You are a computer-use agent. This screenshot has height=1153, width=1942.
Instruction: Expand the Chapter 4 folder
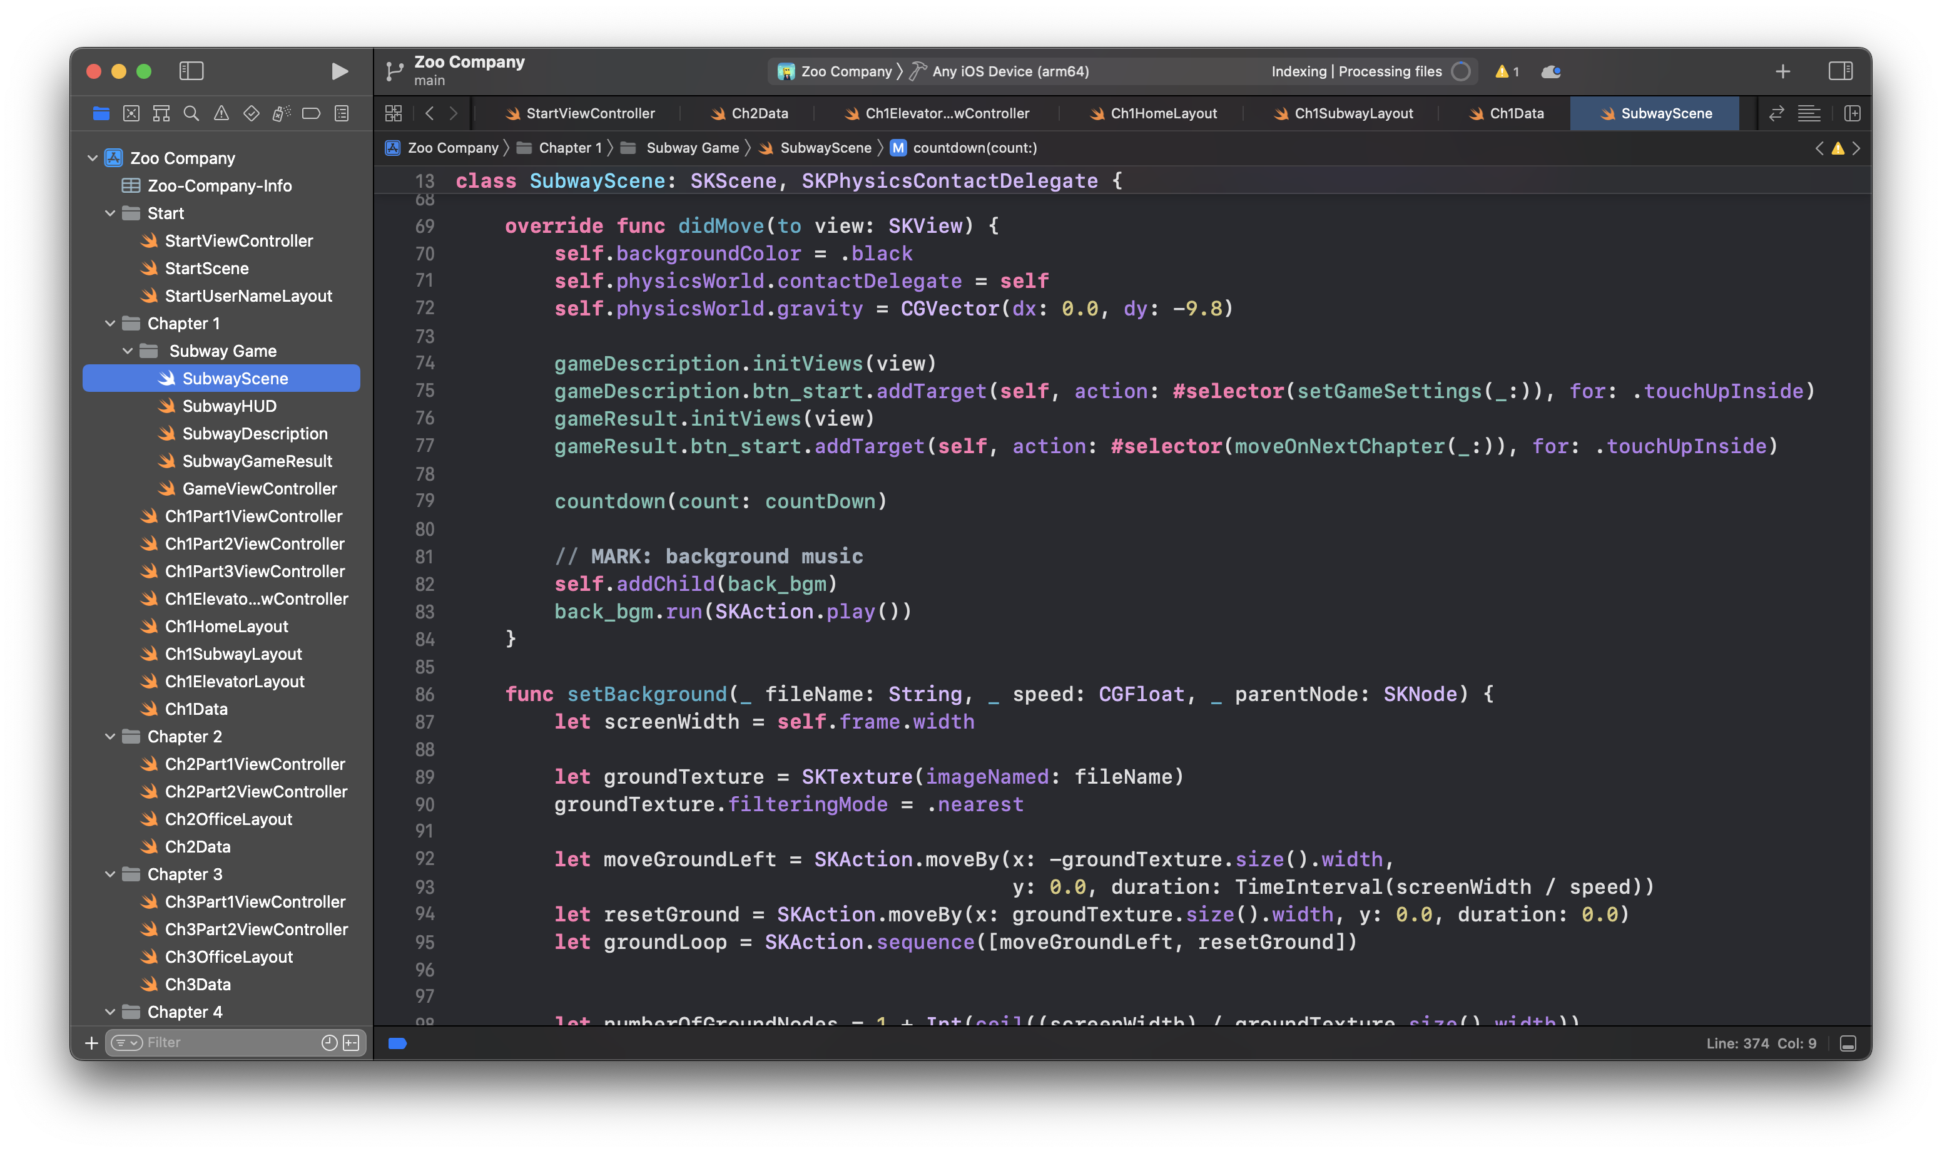tap(110, 1012)
